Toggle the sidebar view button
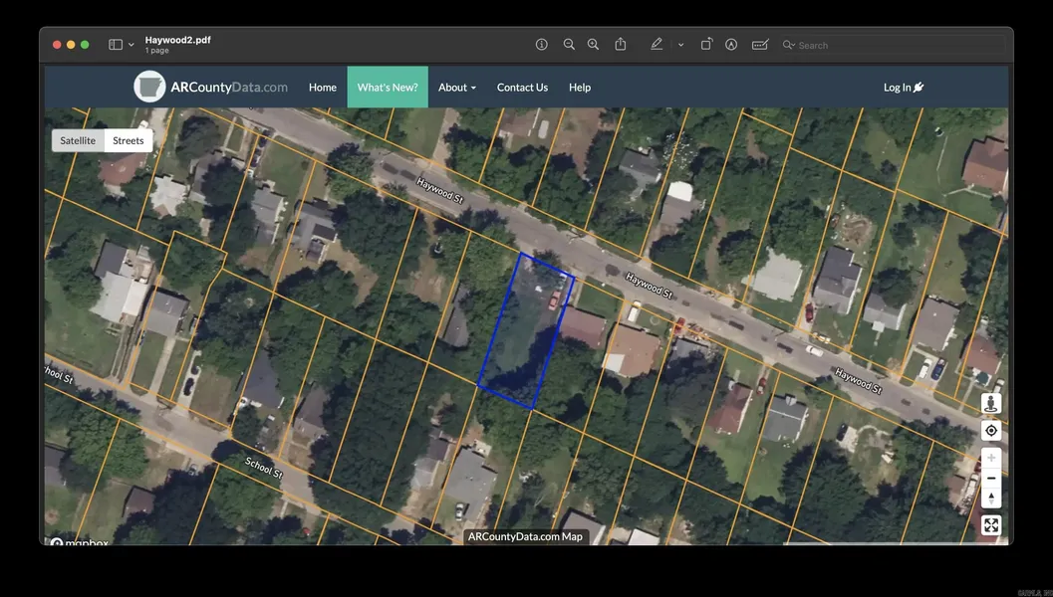The width and height of the screenshot is (1053, 597). (x=116, y=45)
